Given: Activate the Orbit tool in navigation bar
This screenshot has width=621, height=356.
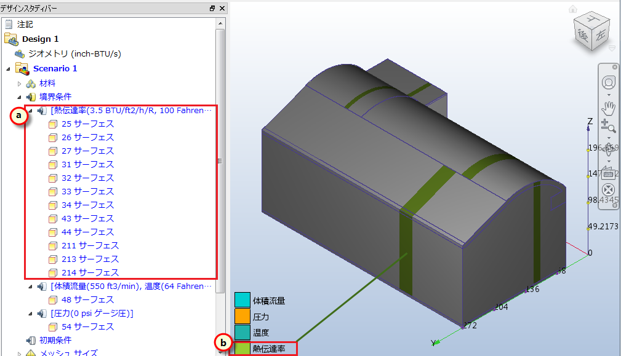Looking at the screenshot, I should [x=609, y=149].
